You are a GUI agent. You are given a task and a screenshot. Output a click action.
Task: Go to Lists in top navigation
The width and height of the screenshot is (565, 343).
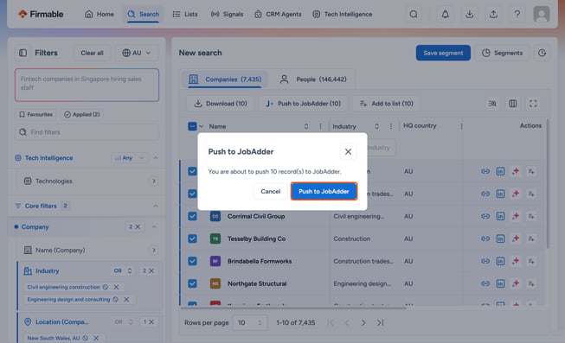(x=185, y=14)
